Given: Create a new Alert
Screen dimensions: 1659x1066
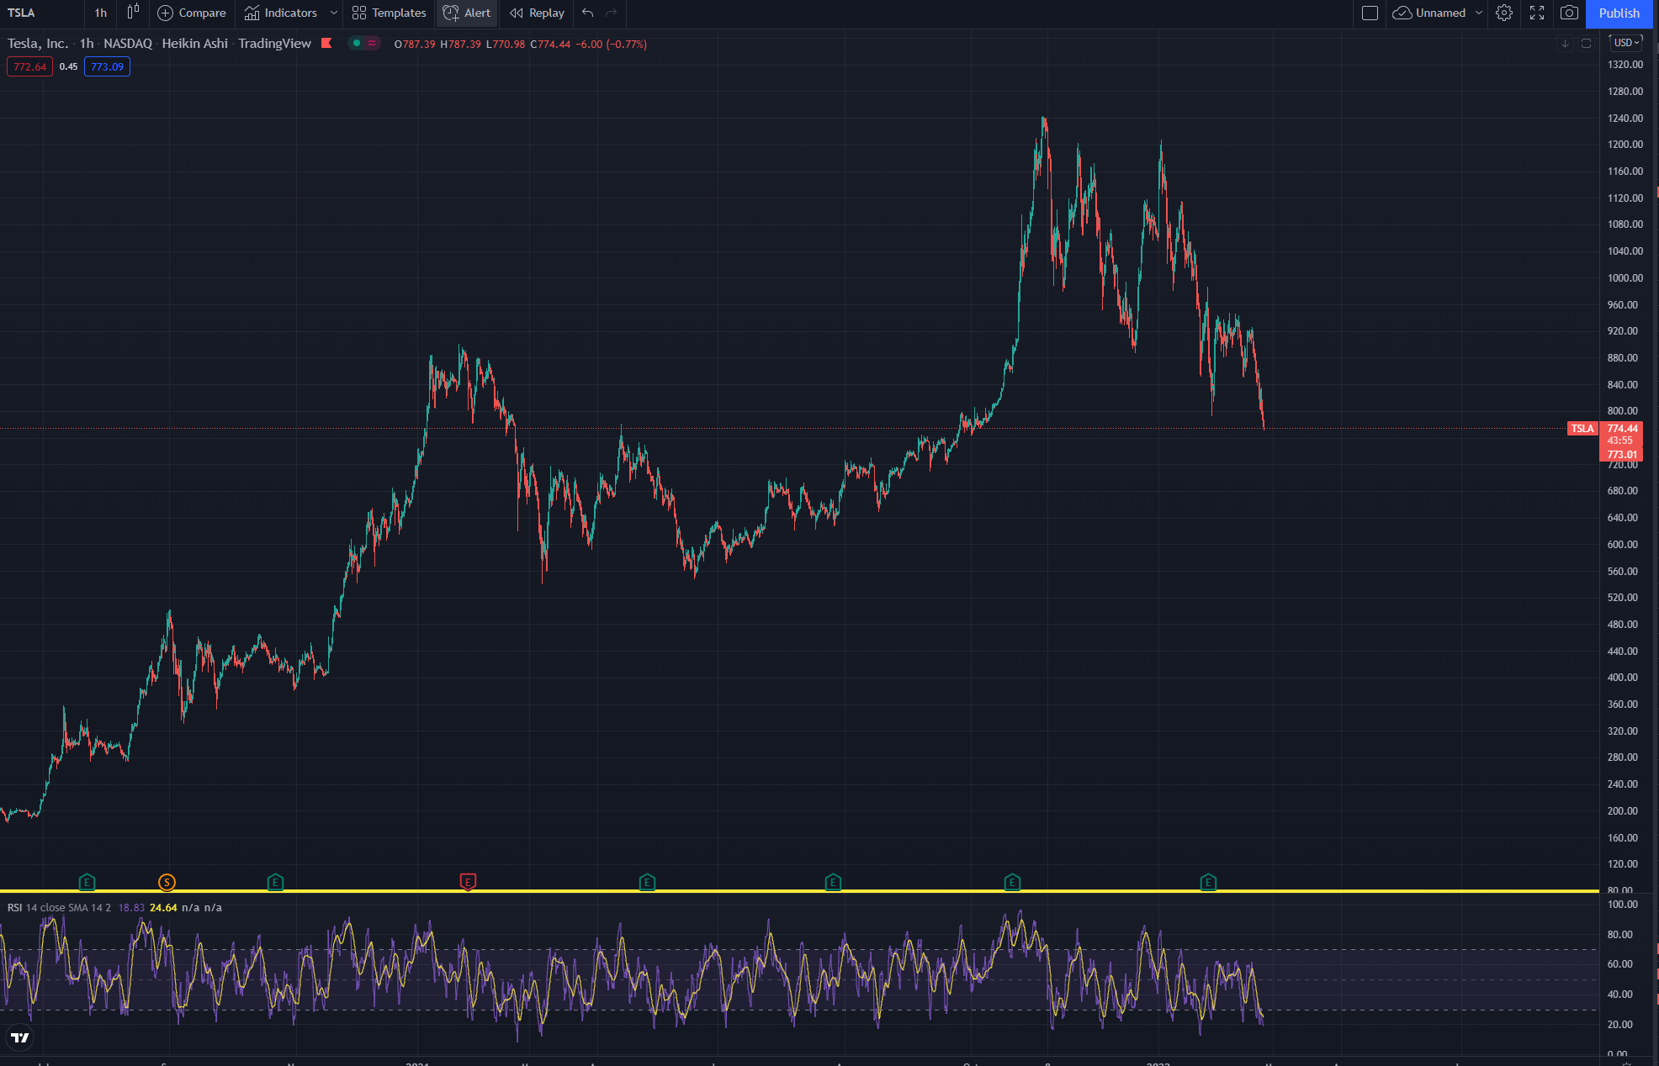Looking at the screenshot, I should click(467, 13).
